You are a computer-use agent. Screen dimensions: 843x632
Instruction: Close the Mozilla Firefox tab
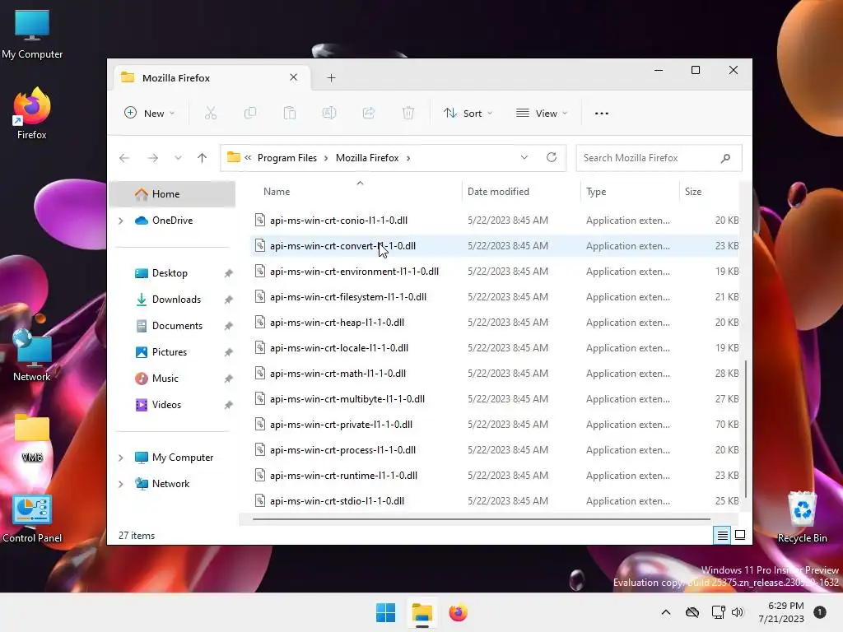click(x=294, y=77)
